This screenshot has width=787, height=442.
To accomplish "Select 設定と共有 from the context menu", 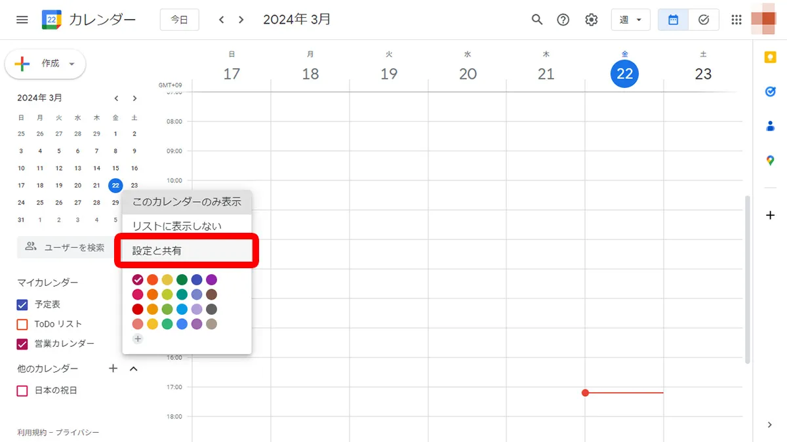I will tap(186, 251).
